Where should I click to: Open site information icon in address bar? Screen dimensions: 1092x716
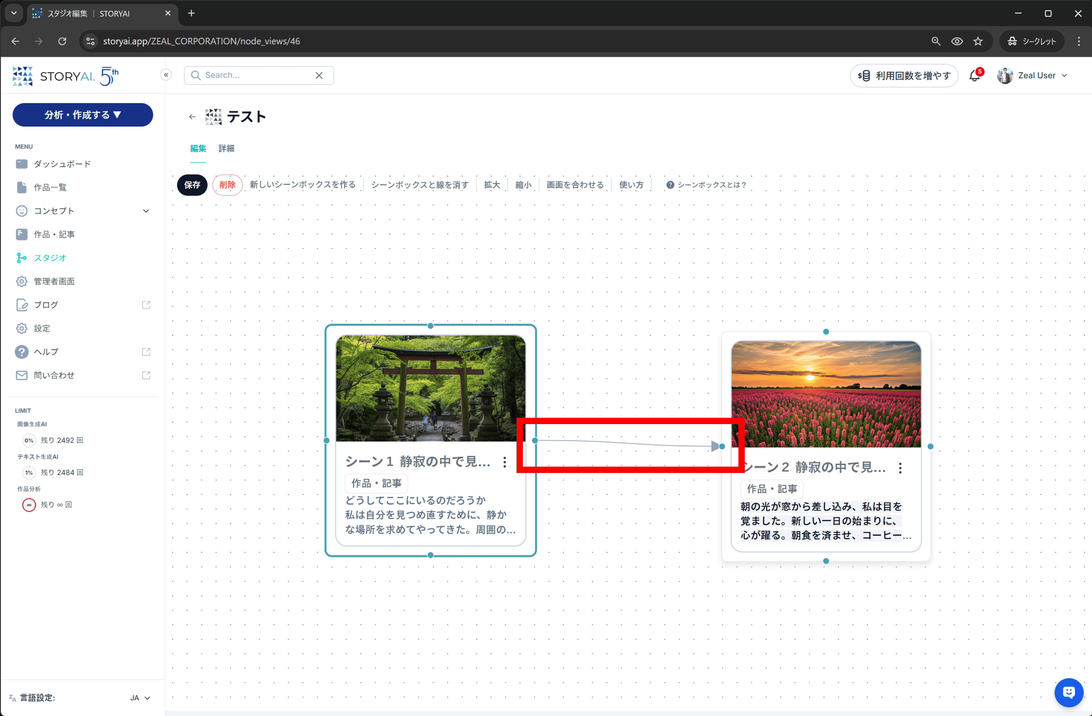(x=90, y=41)
